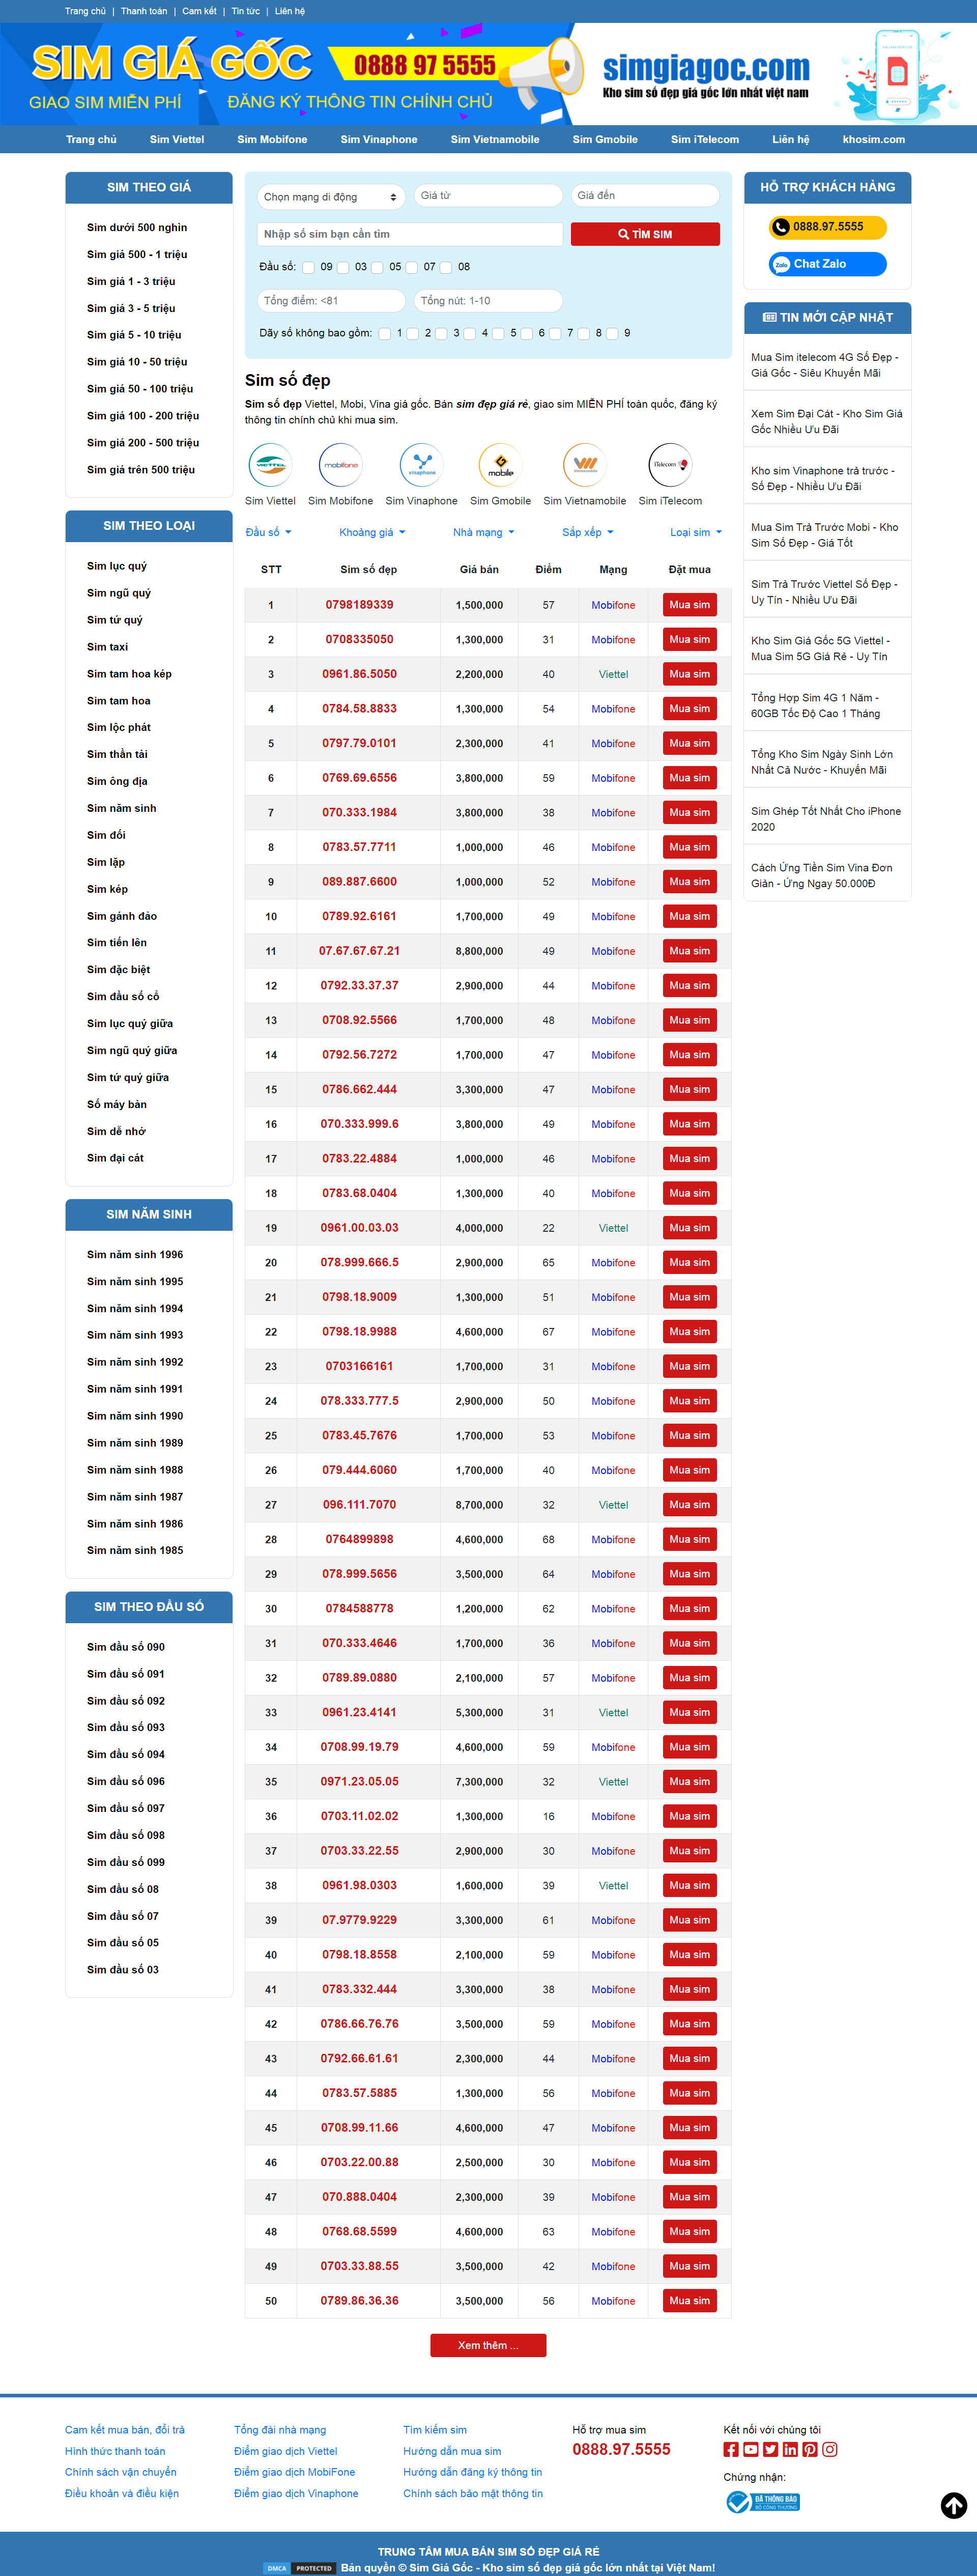Click the Vinaphone carrier logo icon

421,465
